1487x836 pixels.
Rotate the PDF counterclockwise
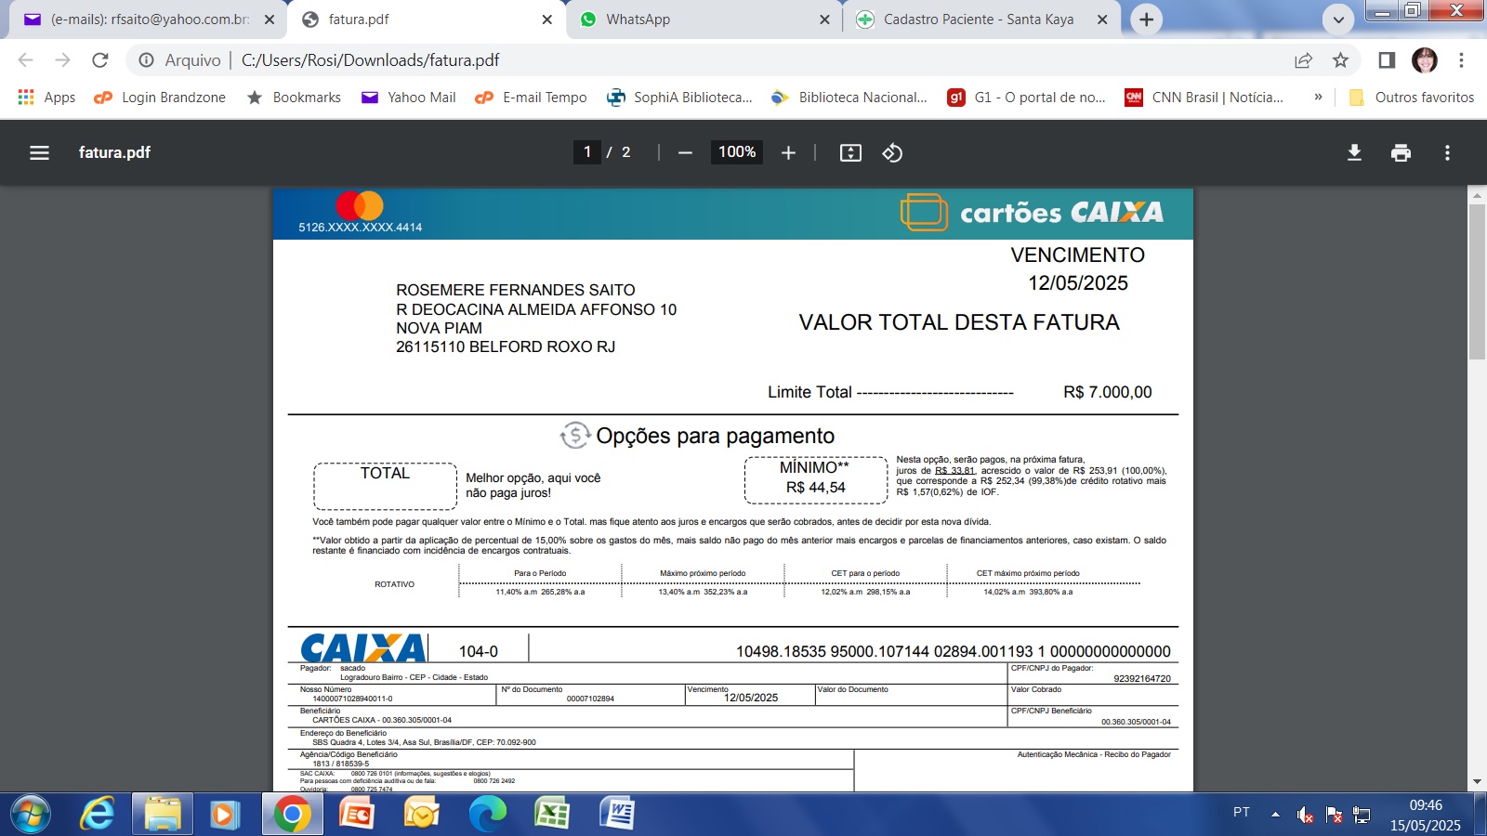892,152
